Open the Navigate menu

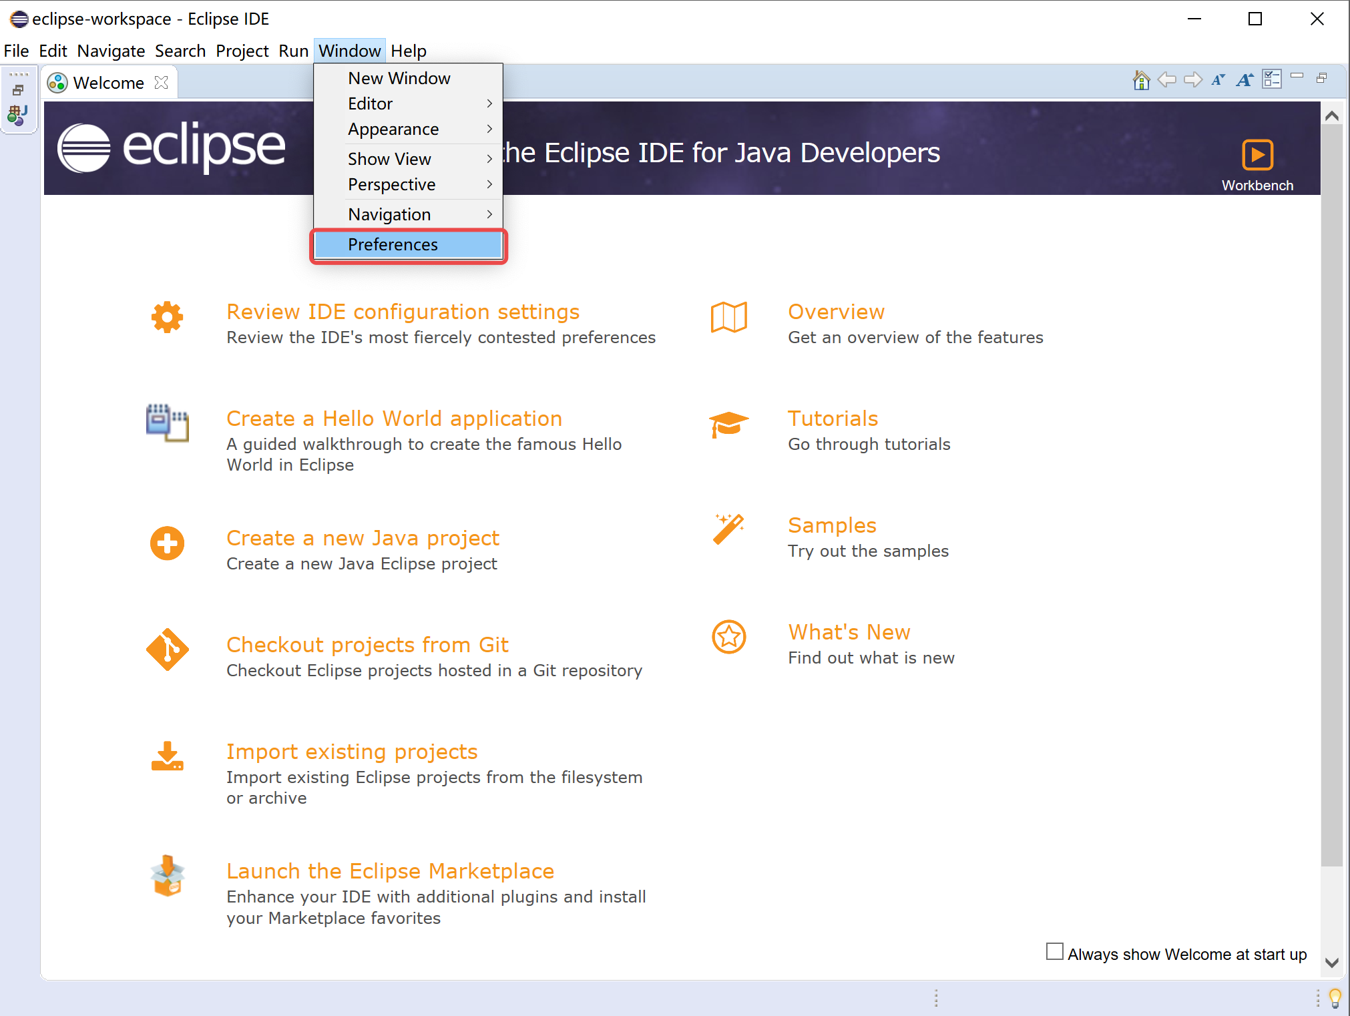coord(111,51)
